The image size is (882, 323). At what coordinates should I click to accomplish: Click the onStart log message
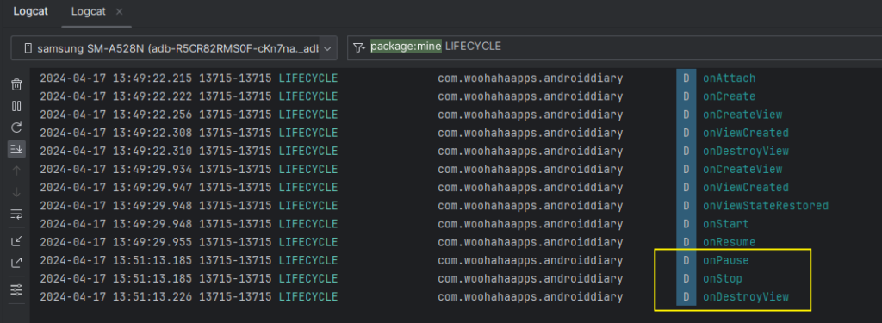click(725, 224)
